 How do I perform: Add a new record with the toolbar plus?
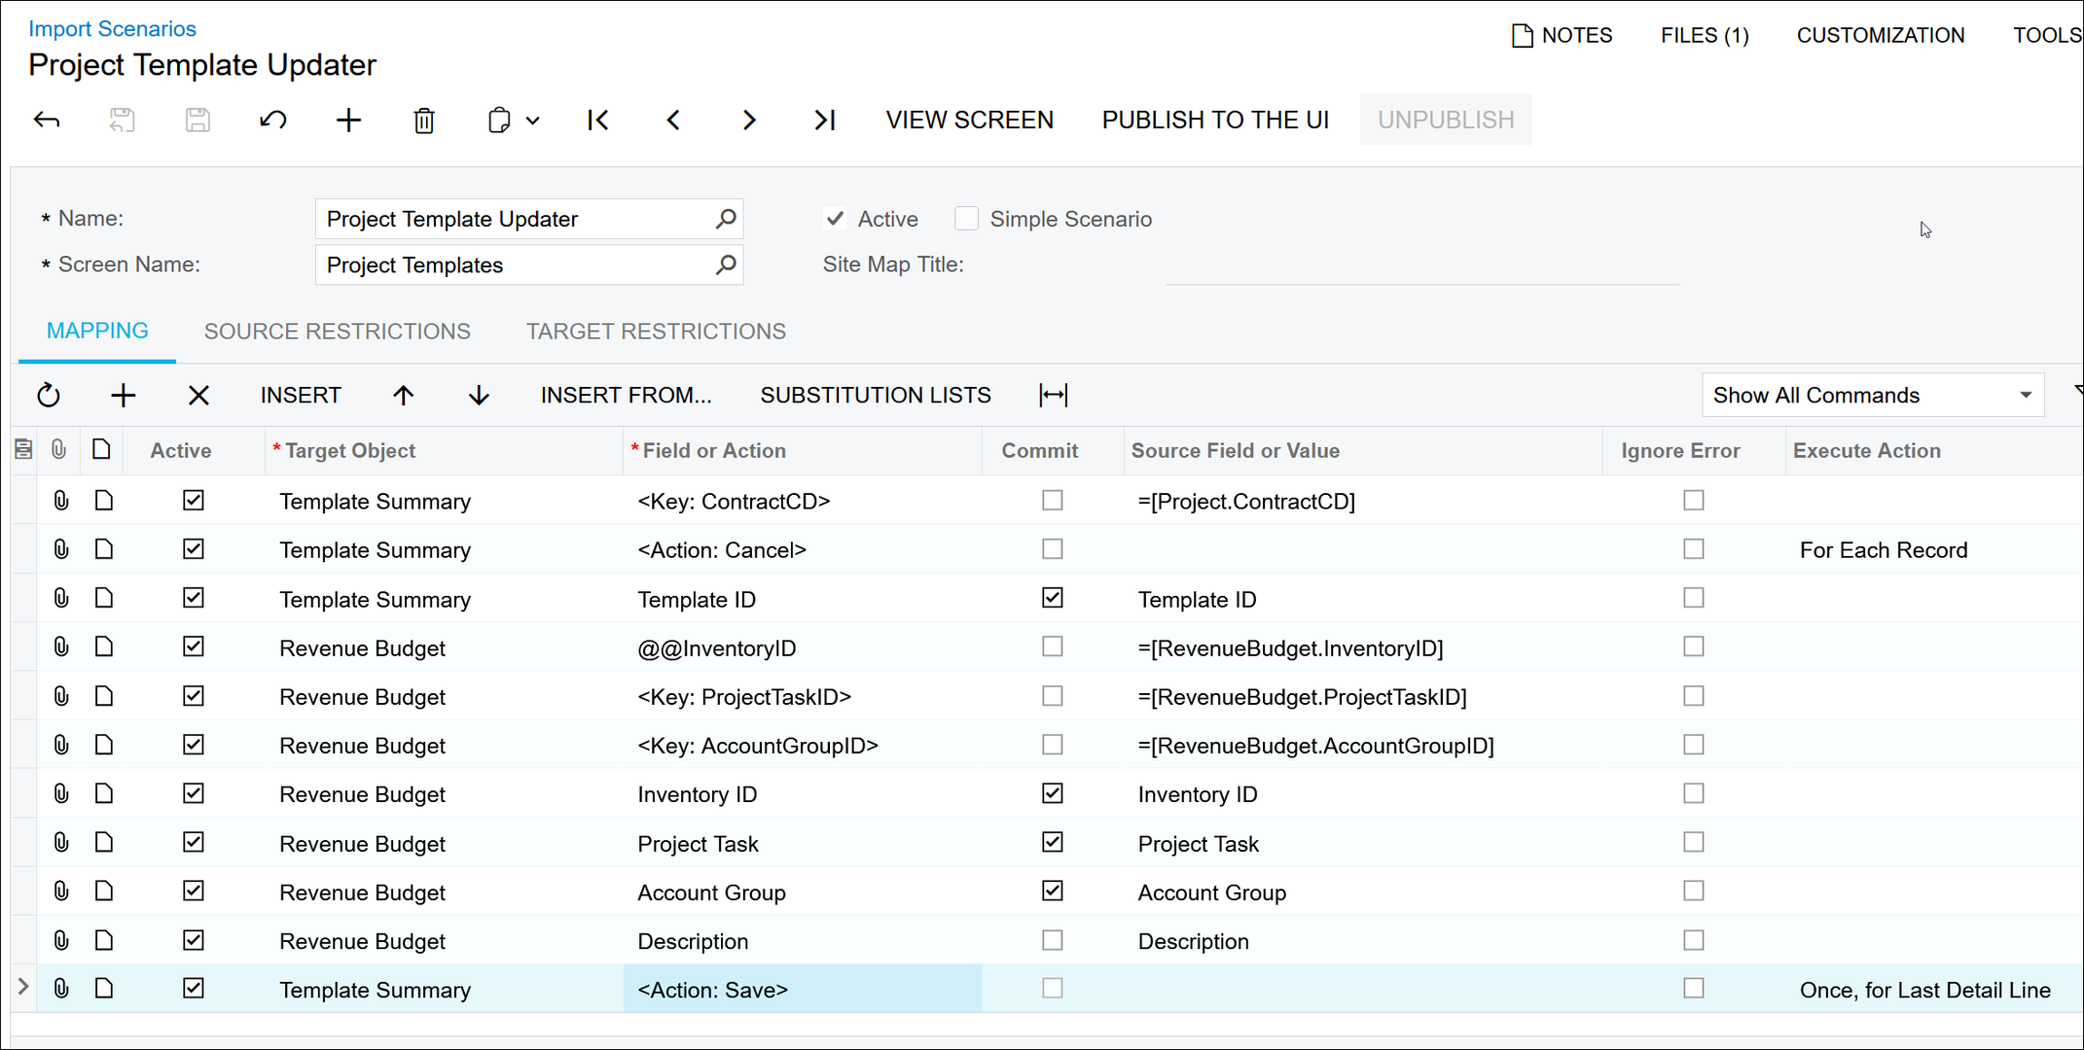coord(348,121)
